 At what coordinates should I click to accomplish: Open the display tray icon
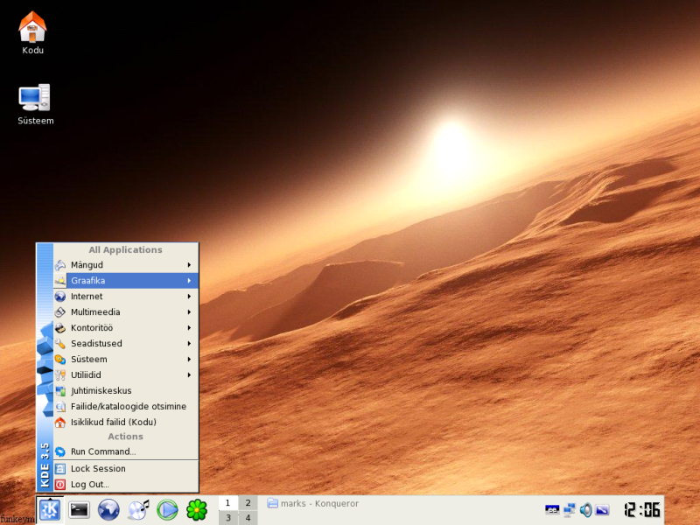(x=602, y=510)
